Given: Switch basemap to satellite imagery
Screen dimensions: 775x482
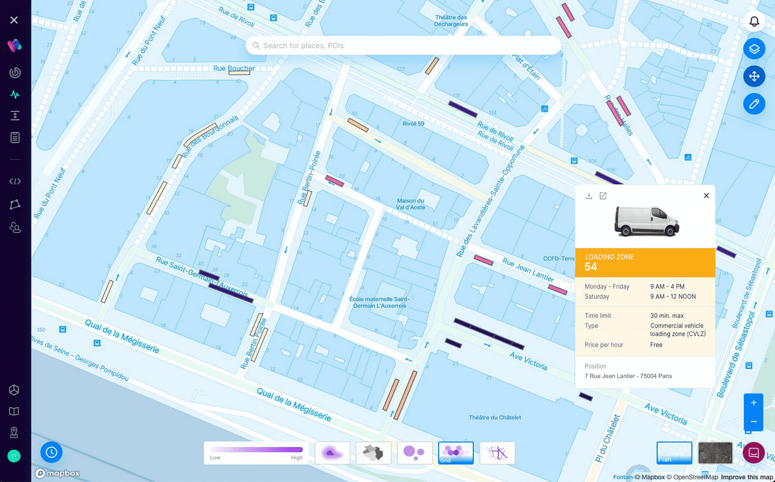Looking at the screenshot, I should pyautogui.click(x=715, y=453).
